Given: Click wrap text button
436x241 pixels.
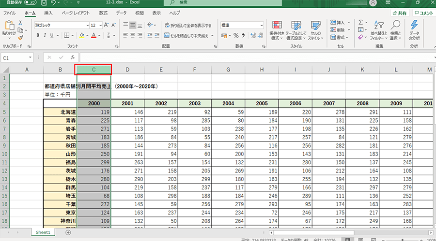Looking at the screenshot, I should pos(188,25).
